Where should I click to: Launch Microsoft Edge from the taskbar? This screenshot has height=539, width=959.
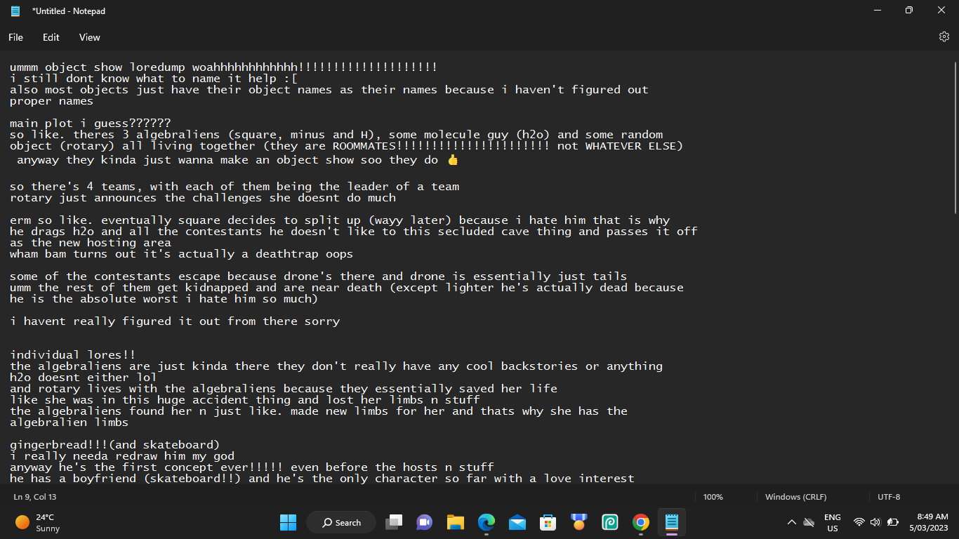(x=487, y=522)
